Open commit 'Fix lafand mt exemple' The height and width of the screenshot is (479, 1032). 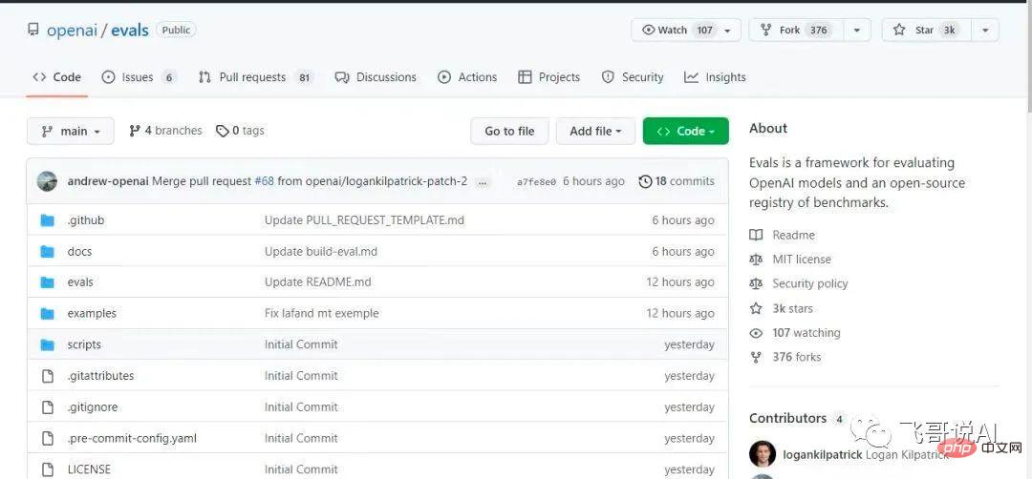(322, 313)
